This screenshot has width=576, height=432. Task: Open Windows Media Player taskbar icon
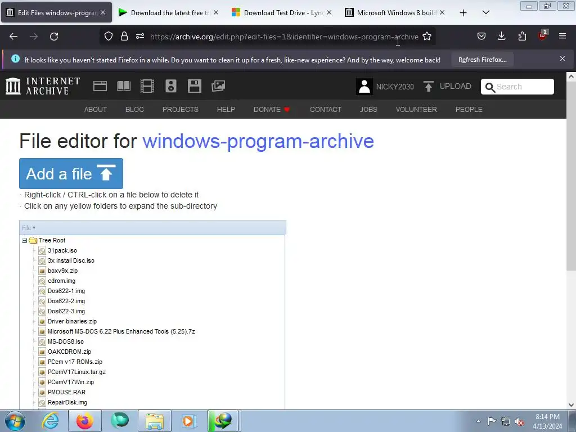[189, 421]
